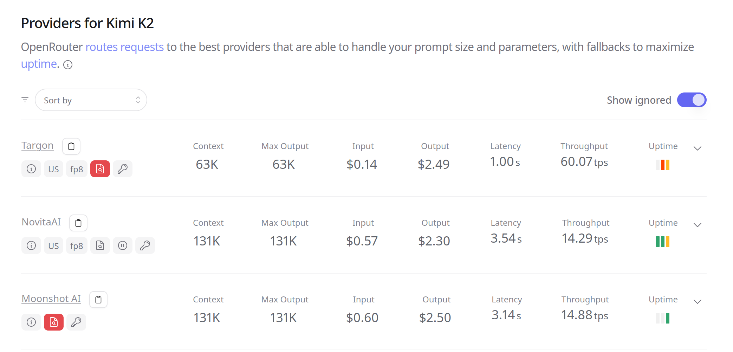Click the info icon under NovitaAI

[x=31, y=245]
